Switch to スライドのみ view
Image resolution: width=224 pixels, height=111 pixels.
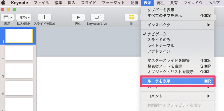(x=177, y=40)
